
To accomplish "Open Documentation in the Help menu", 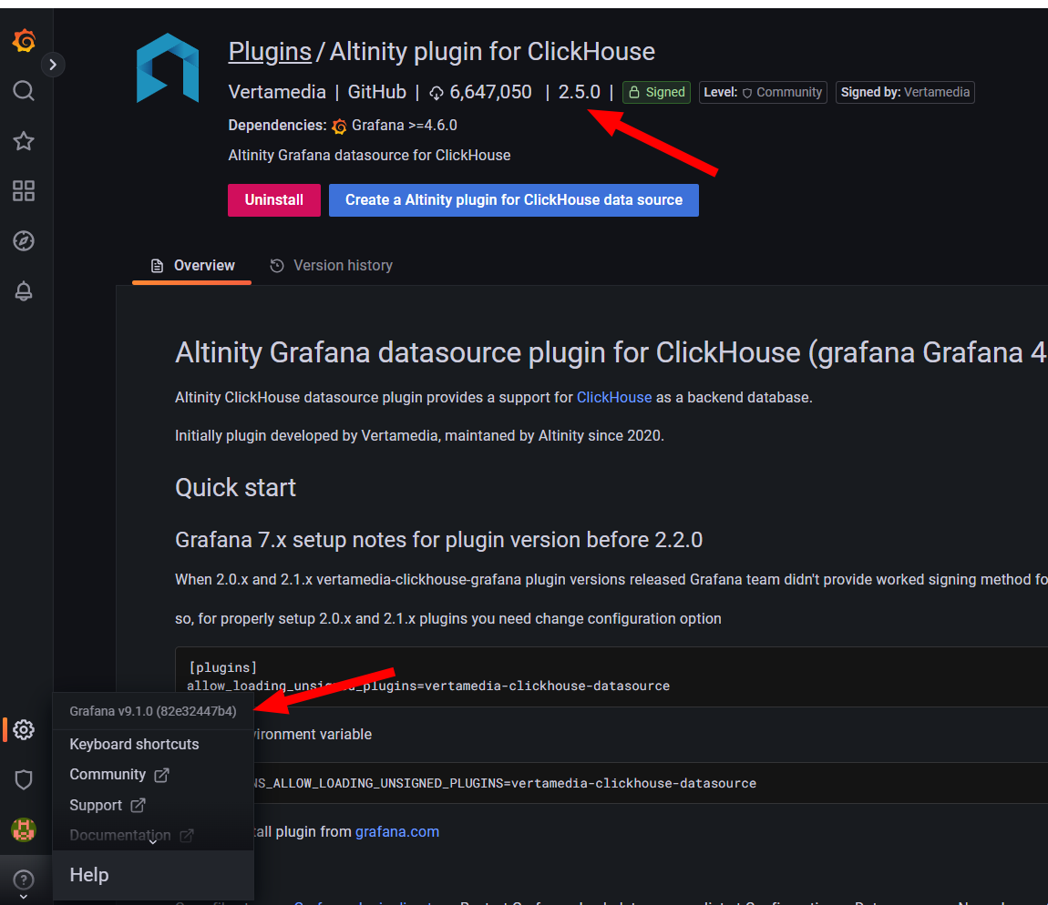I will tap(120, 835).
